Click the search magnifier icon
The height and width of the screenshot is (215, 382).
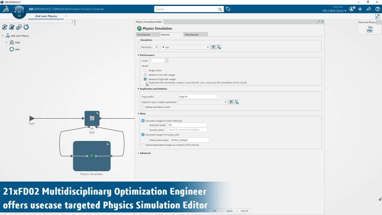[x=220, y=9]
